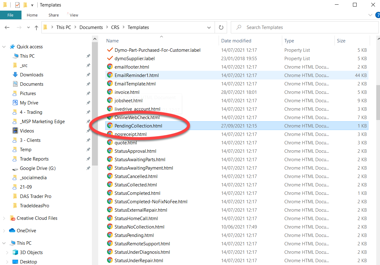Expand the Desktop tree node

(8, 262)
